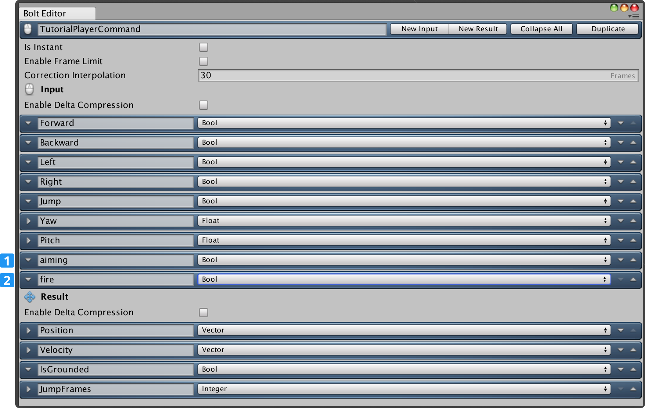Expand the Yaw input row
Screen dimensions: 645x408
coord(28,221)
